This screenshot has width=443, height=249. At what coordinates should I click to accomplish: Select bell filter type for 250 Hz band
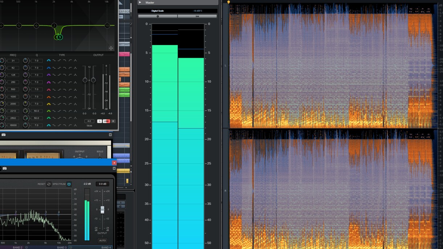(x=49, y=82)
